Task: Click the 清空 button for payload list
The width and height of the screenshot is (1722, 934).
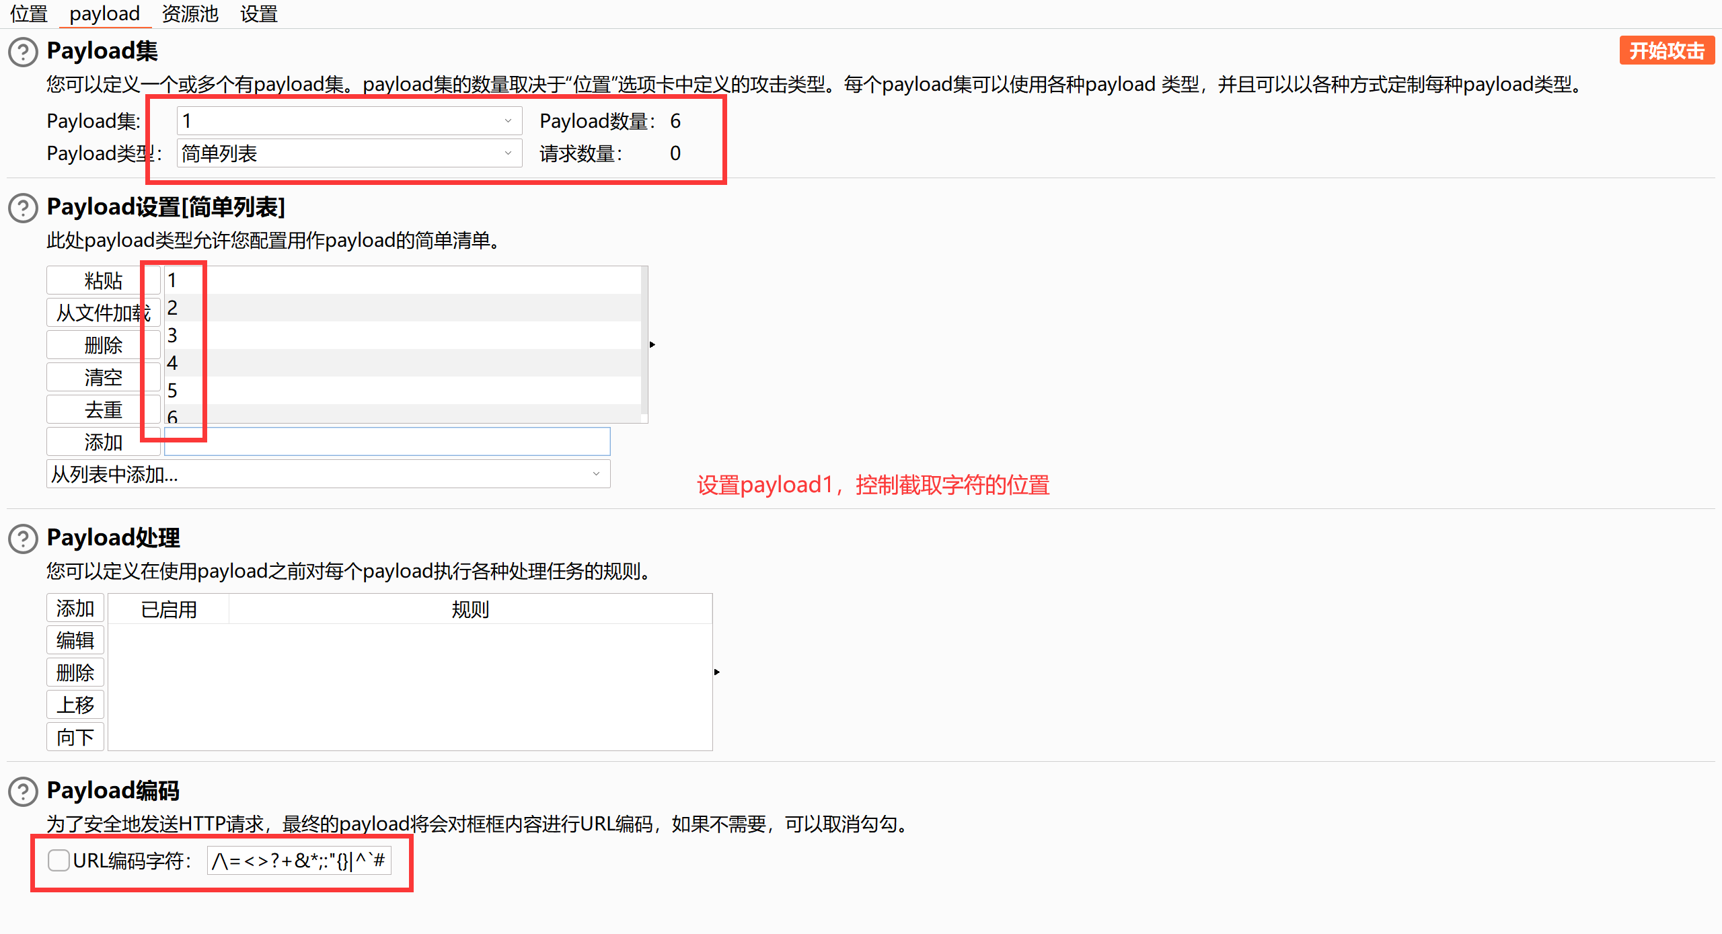Action: point(102,377)
